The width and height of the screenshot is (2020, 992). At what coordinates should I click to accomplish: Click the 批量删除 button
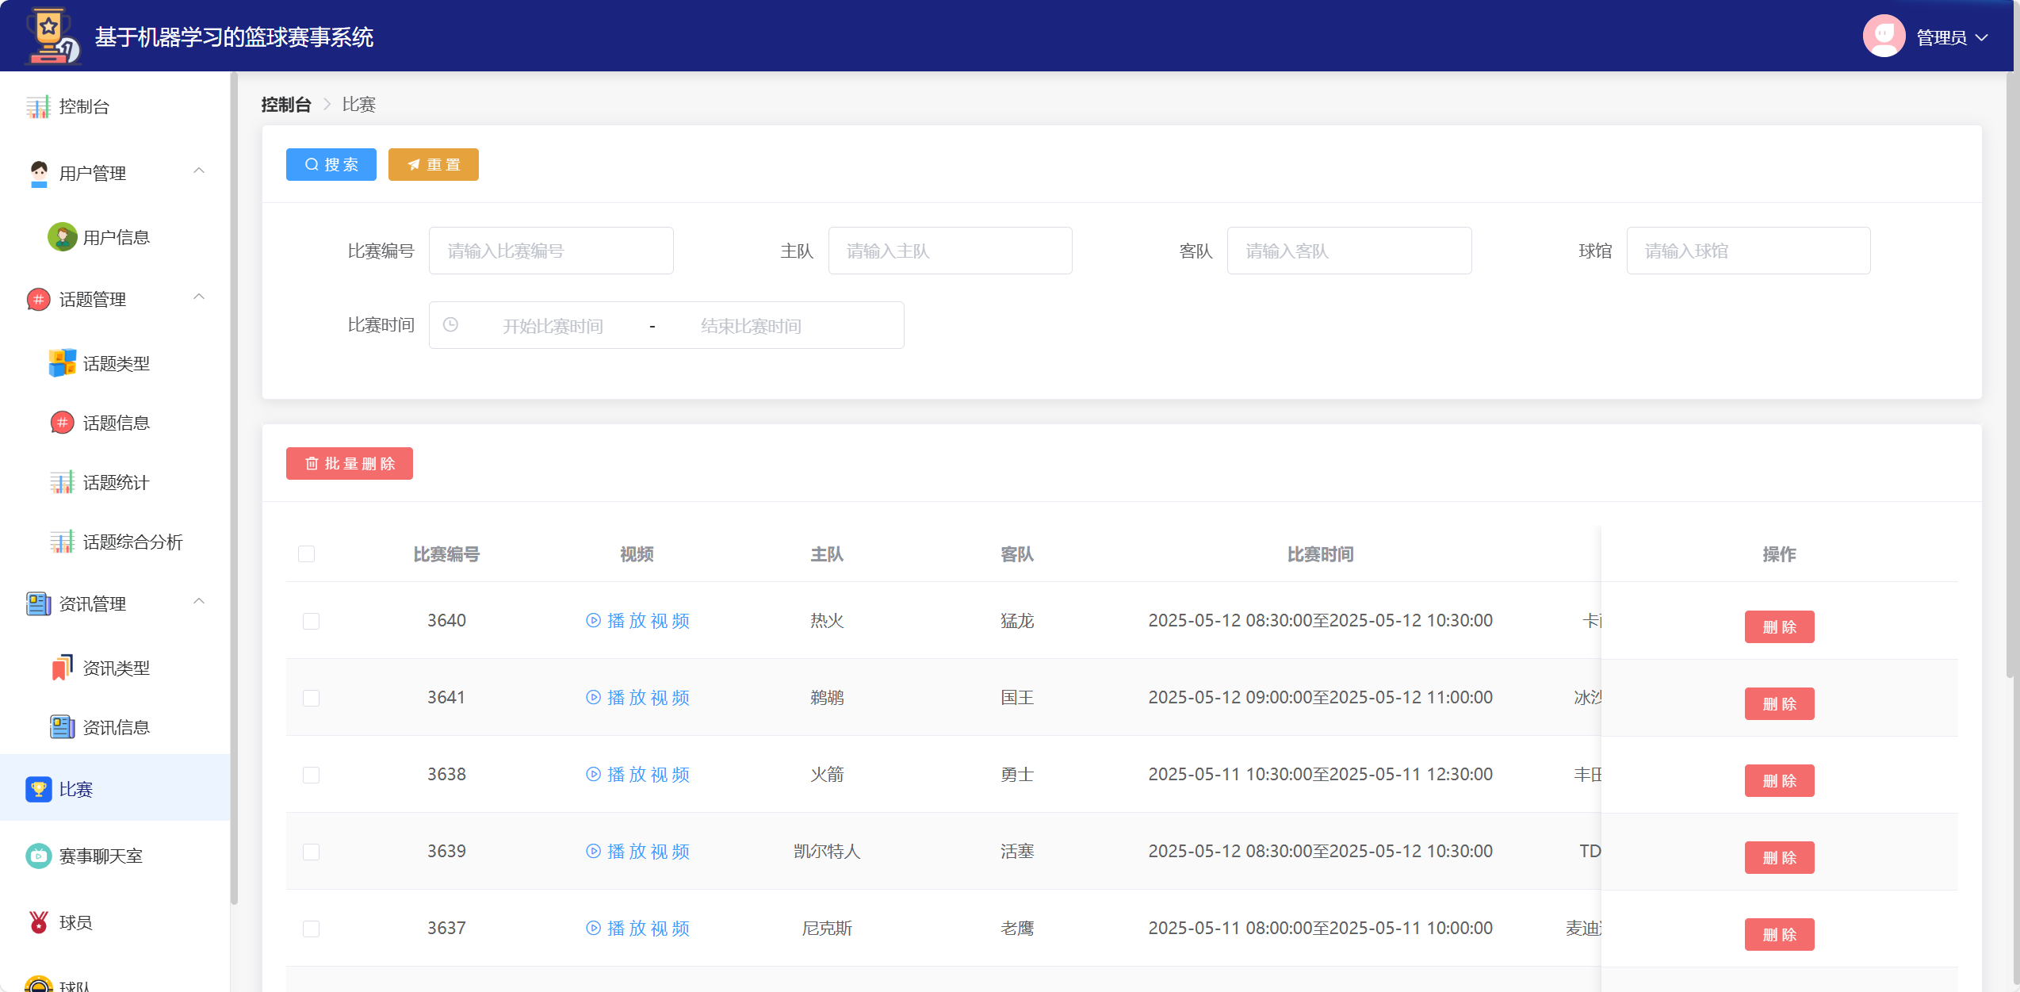pos(350,463)
